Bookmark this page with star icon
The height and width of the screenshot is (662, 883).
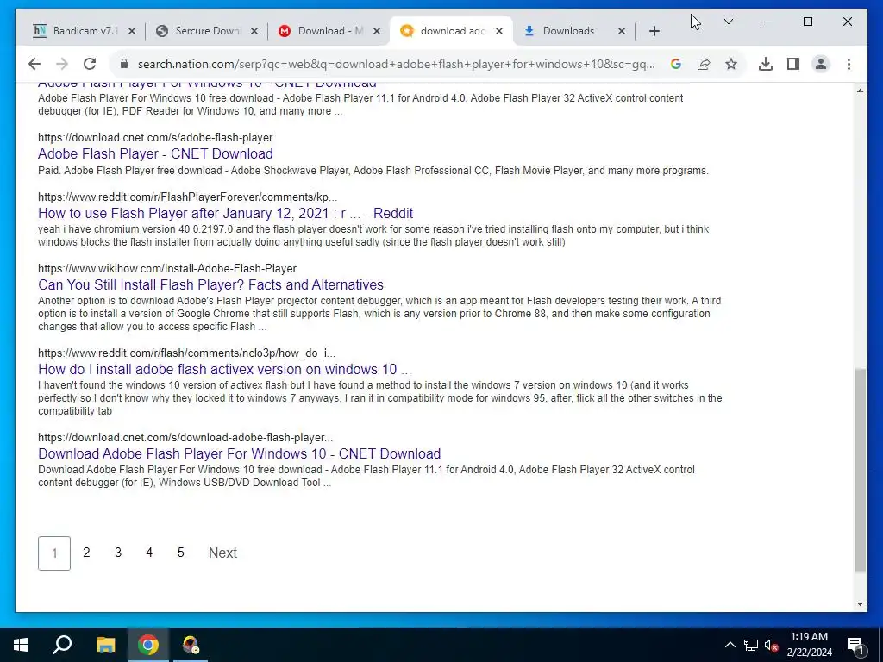[x=731, y=64]
